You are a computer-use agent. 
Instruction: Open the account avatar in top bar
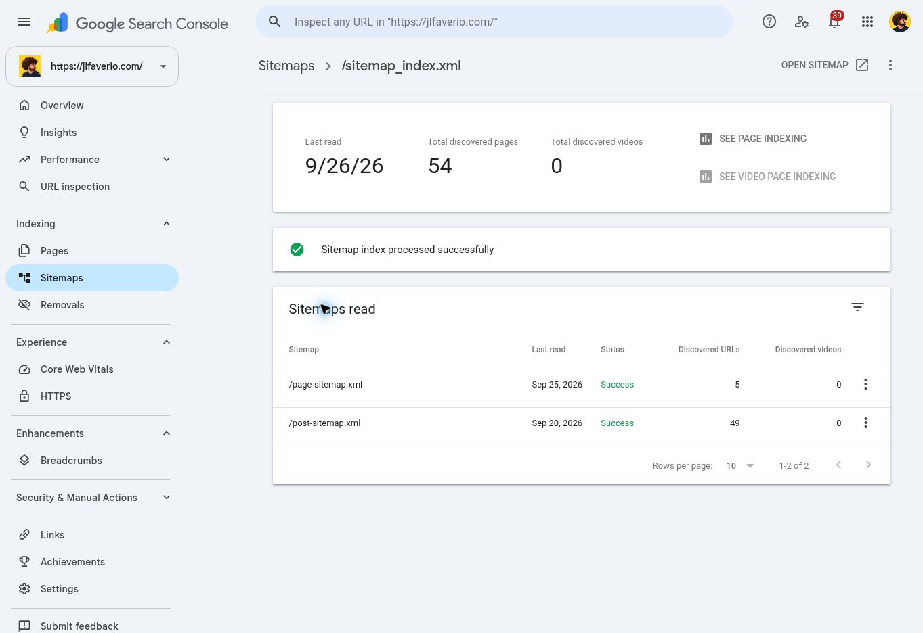900,22
